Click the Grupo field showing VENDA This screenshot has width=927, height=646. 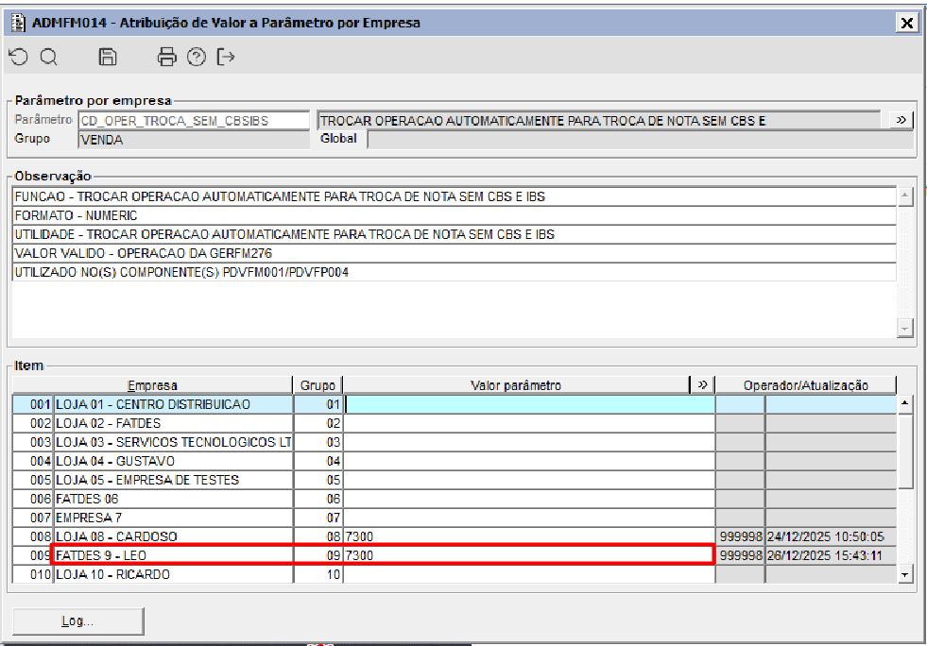[x=194, y=140]
